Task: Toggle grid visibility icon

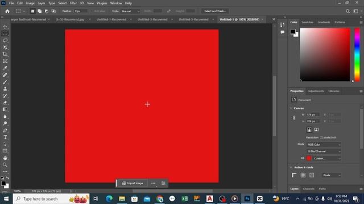Action: pyautogui.click(x=303, y=175)
